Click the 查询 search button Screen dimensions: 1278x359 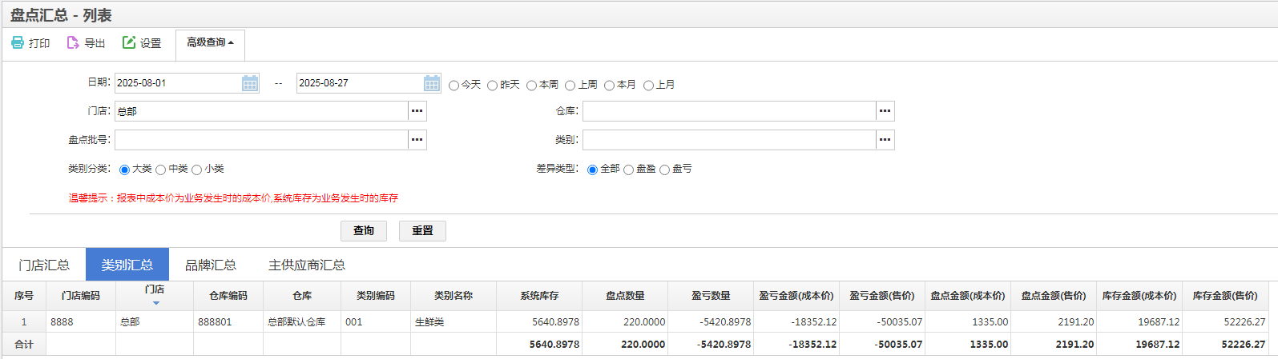(364, 231)
